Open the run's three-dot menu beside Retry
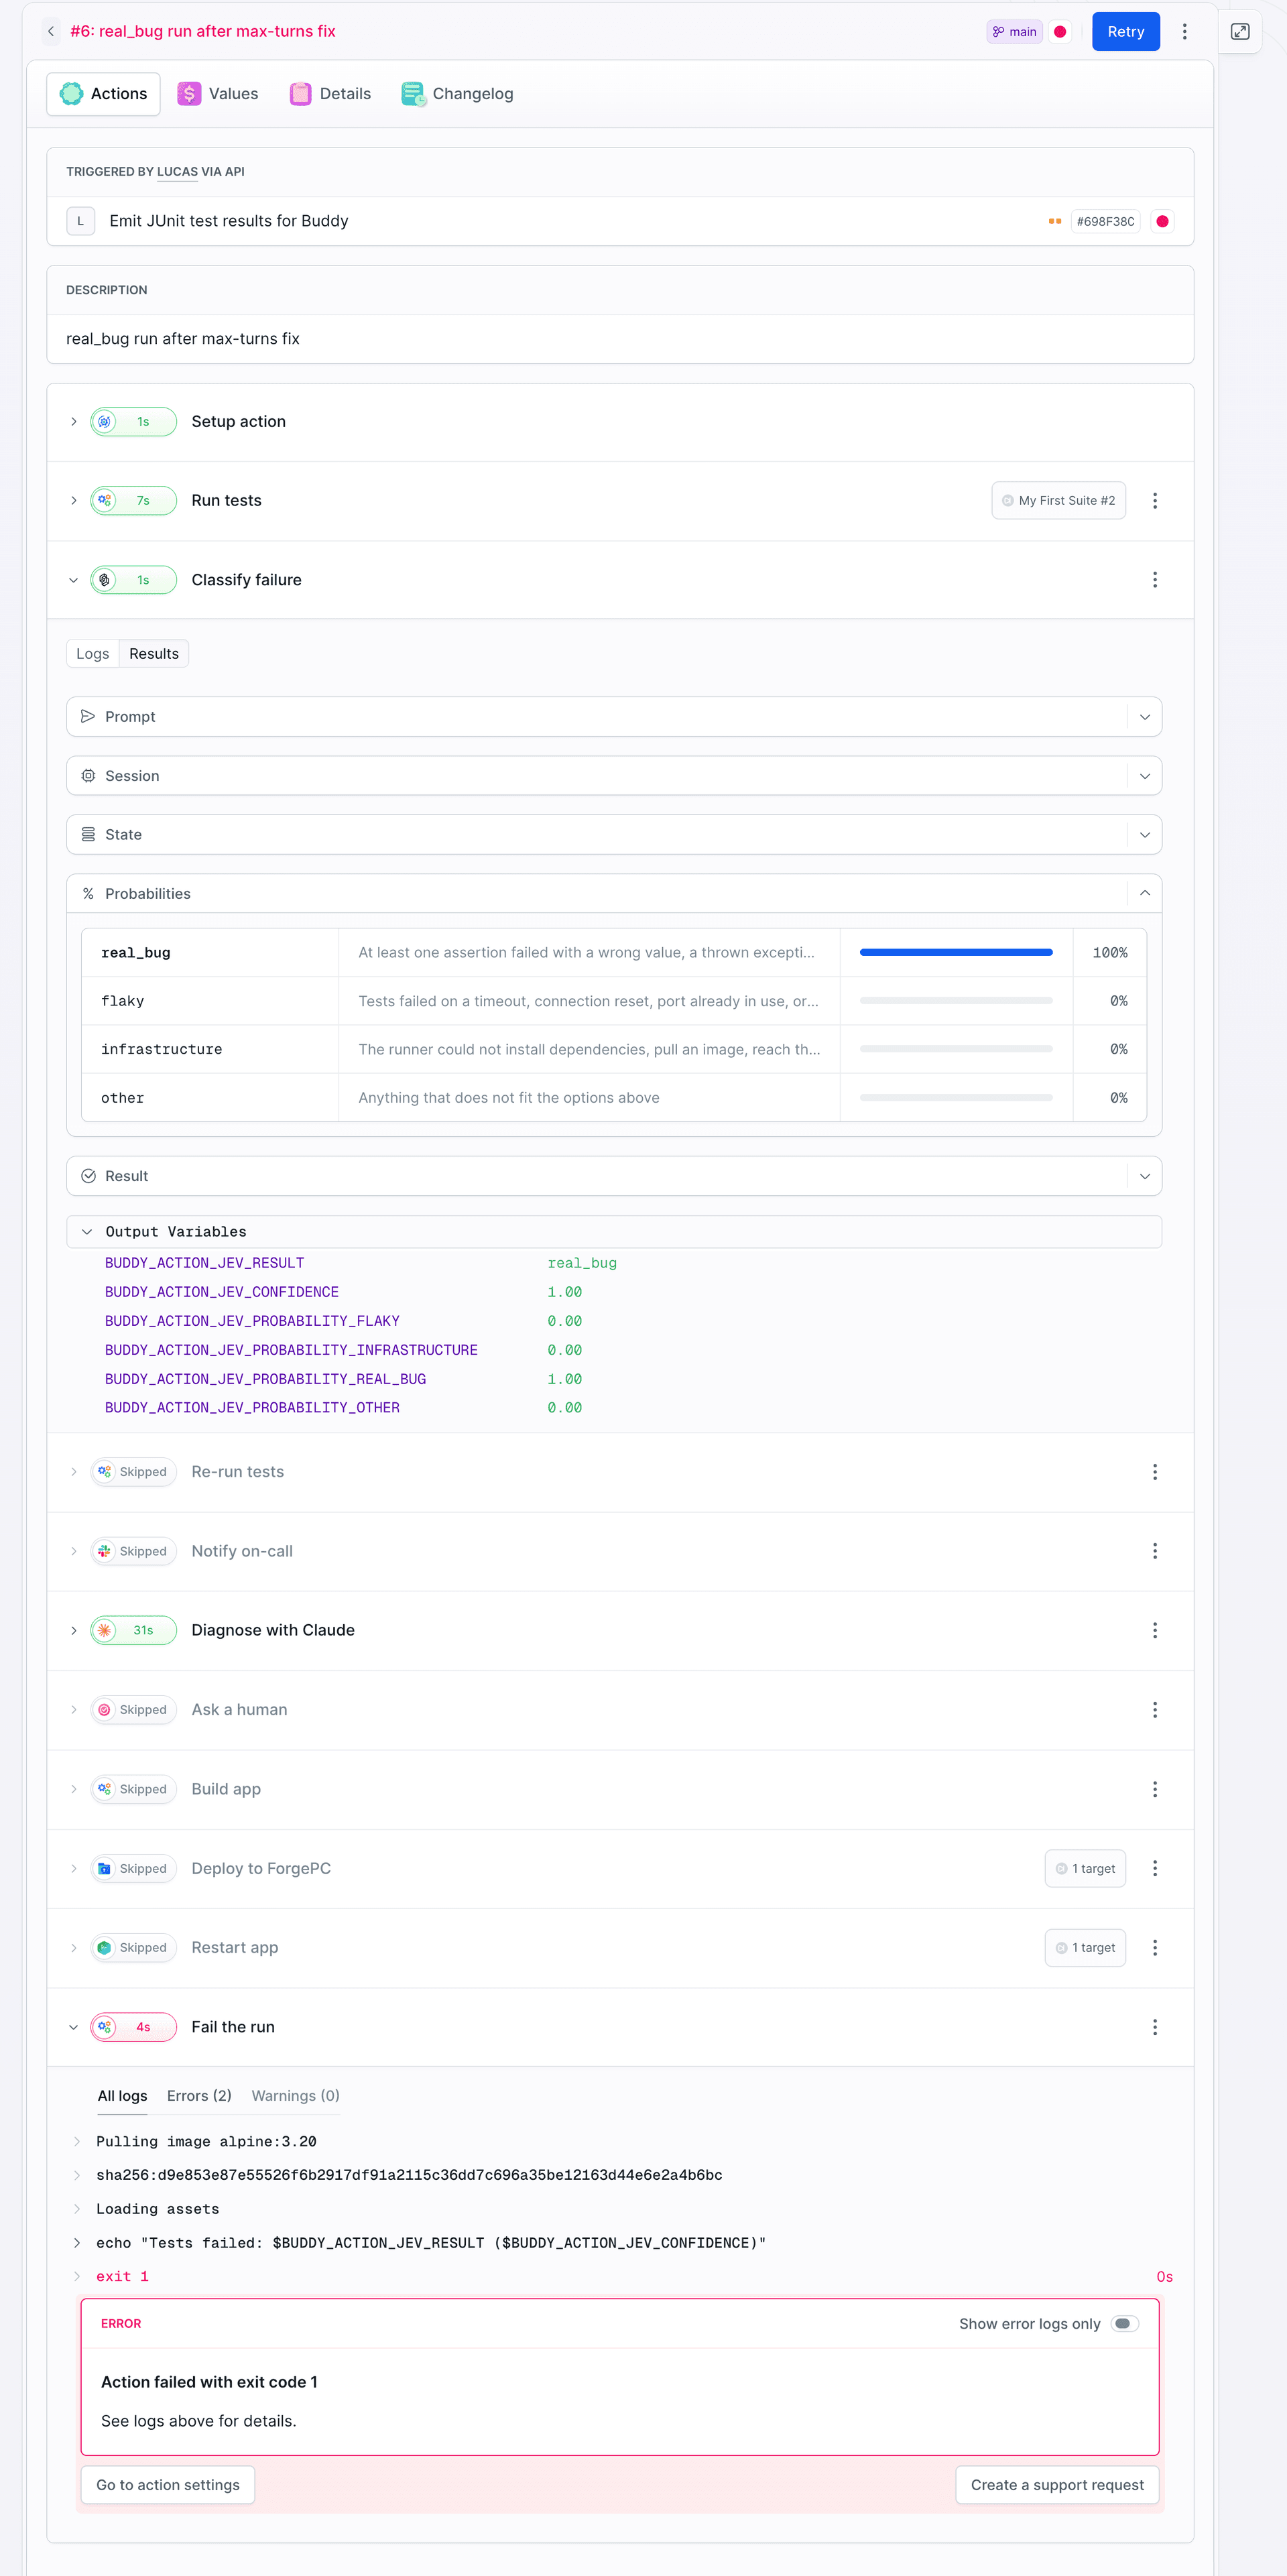Viewport: 1287px width, 2576px height. 1184,31
